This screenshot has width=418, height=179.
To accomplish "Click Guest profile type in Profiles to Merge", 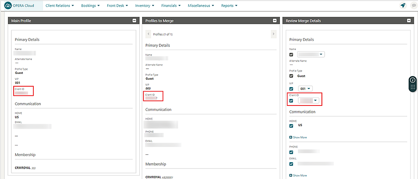I will point(150,79).
